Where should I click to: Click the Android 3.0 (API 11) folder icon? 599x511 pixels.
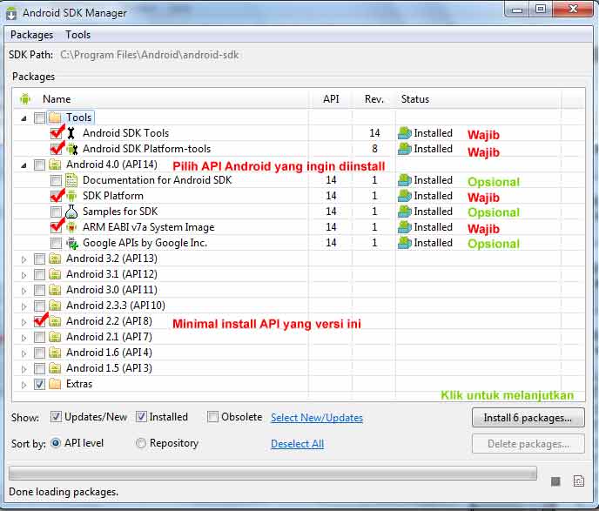(55, 290)
